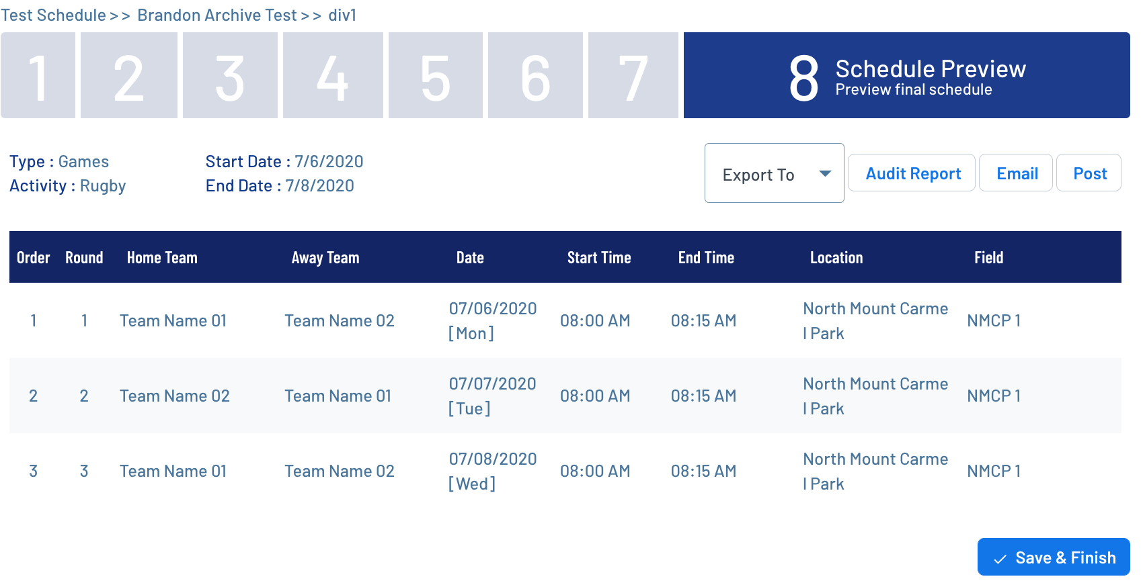The width and height of the screenshot is (1143, 587).
Task: Jump to wizard step 2
Action: point(128,75)
